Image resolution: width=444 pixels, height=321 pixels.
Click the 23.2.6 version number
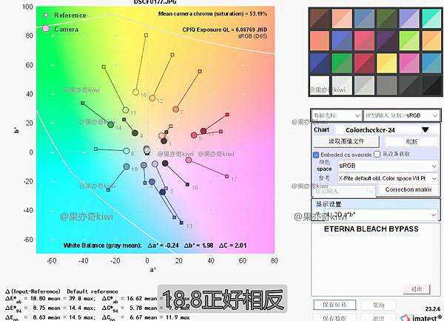433,309
